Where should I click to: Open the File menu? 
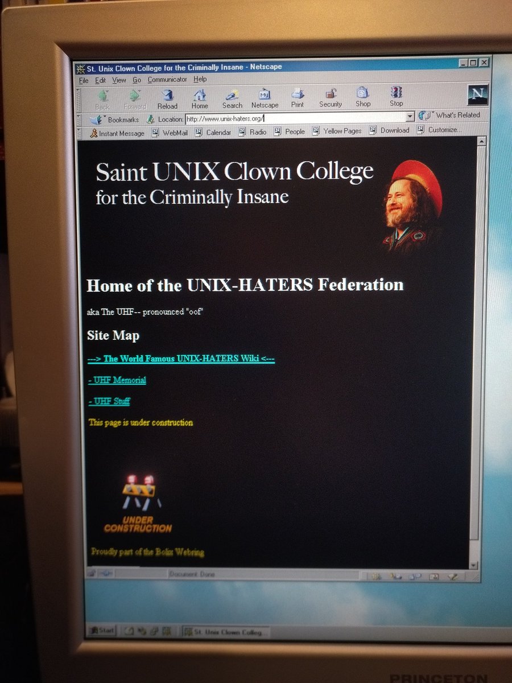pos(84,81)
